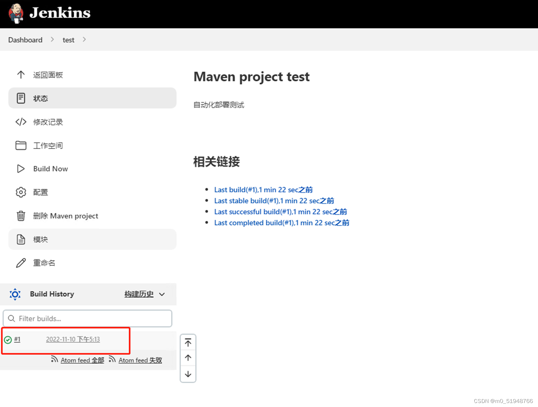This screenshot has width=538, height=407.
Task: Switch to the 状态 sidebar item
Action: point(41,98)
